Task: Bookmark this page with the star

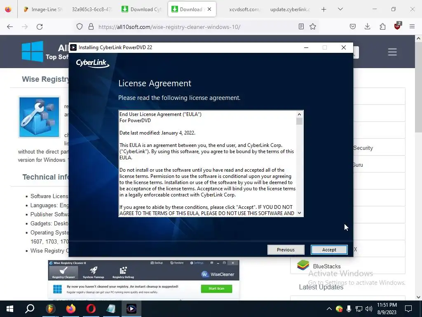Action: pos(312,27)
